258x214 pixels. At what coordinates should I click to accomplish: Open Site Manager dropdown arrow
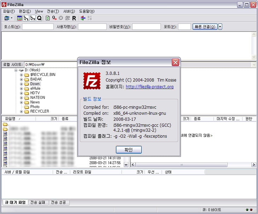pyautogui.click(x=12, y=18)
